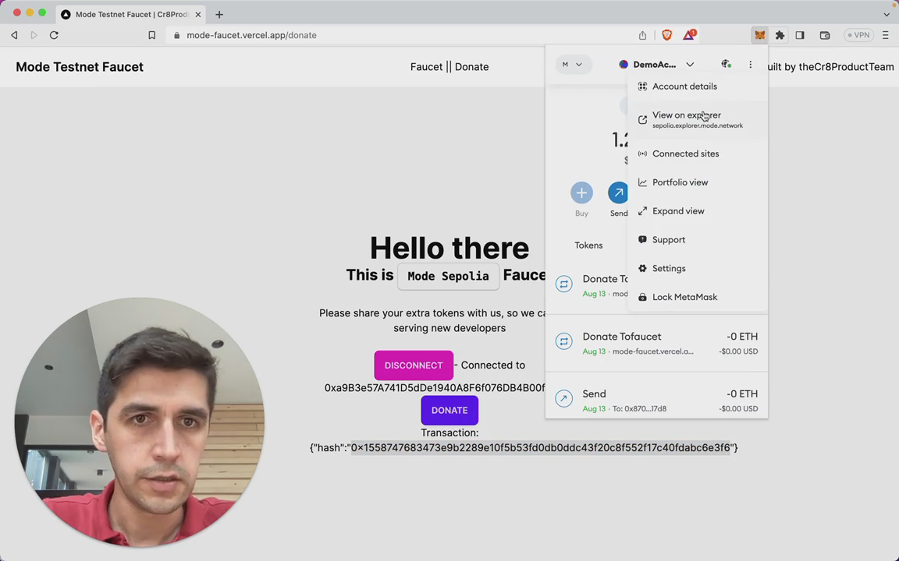The width and height of the screenshot is (899, 561).
Task: Open the Donate navigation link
Action: [x=471, y=67]
